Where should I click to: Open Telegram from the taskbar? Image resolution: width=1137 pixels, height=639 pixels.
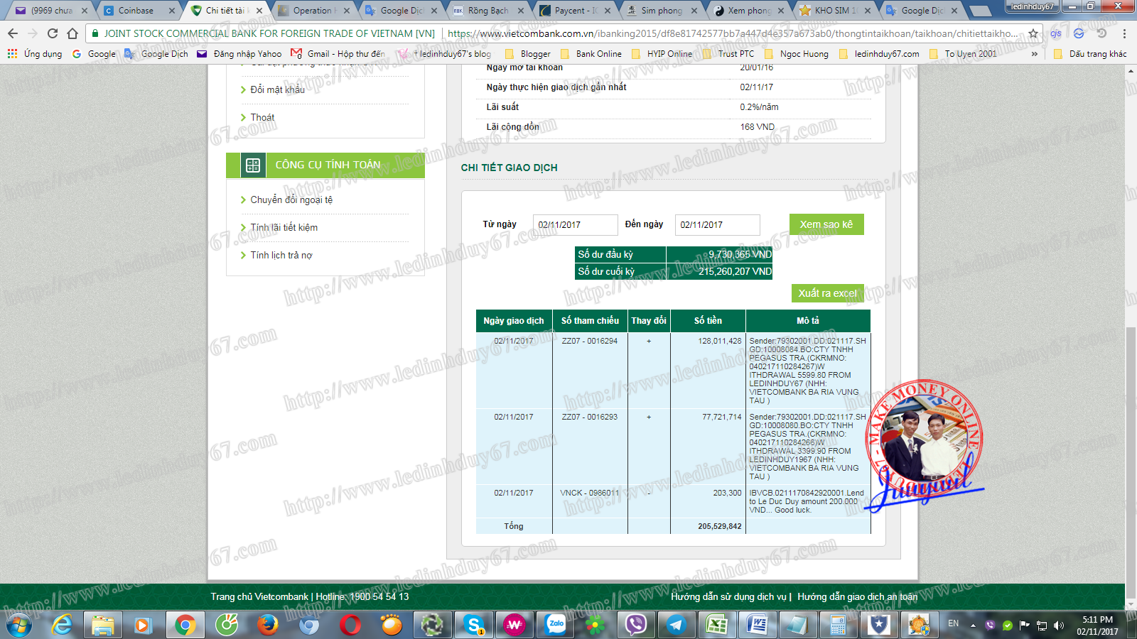(x=676, y=626)
